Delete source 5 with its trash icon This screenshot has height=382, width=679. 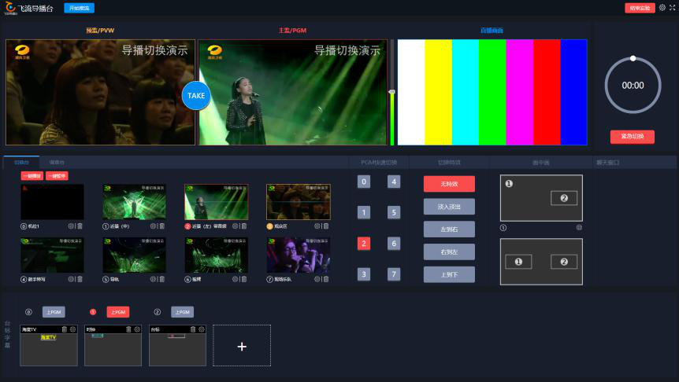[162, 279]
